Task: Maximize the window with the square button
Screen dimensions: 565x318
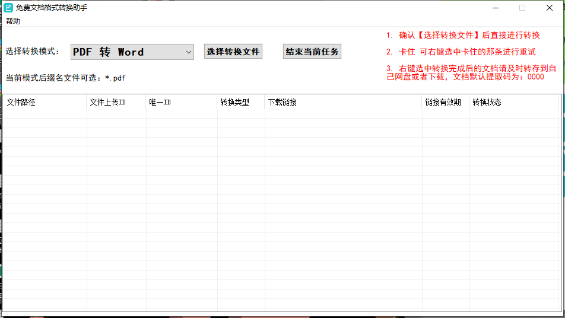Action: tap(522, 8)
